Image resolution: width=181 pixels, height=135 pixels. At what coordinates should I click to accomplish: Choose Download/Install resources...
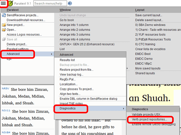click(x=26, y=20)
